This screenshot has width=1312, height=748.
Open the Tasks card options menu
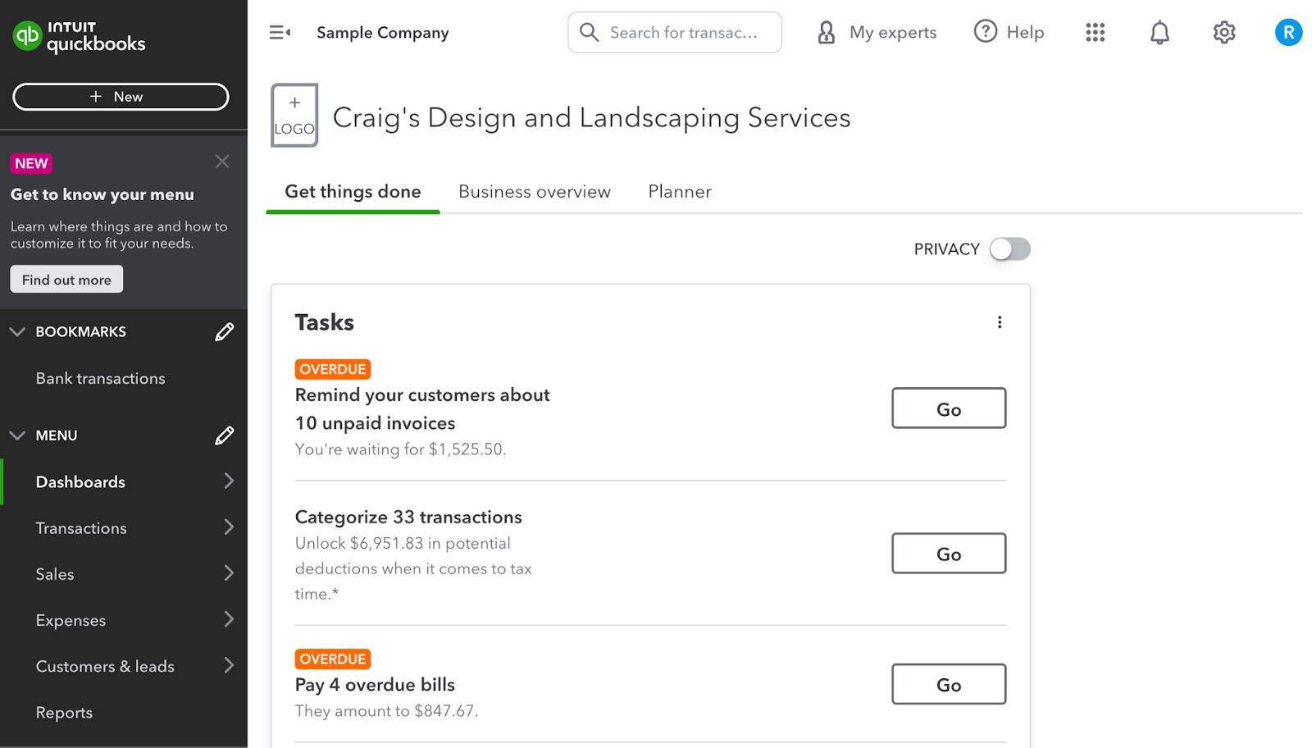pos(999,322)
